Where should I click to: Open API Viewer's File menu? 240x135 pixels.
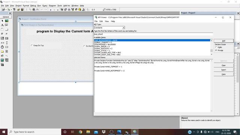96,21
